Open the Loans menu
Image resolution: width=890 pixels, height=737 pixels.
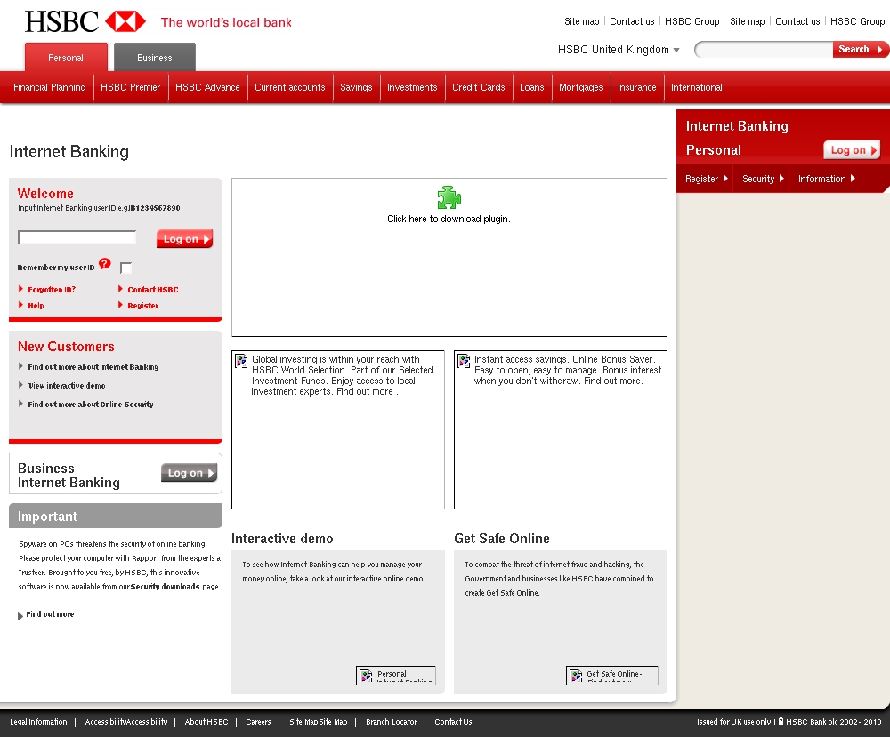532,87
